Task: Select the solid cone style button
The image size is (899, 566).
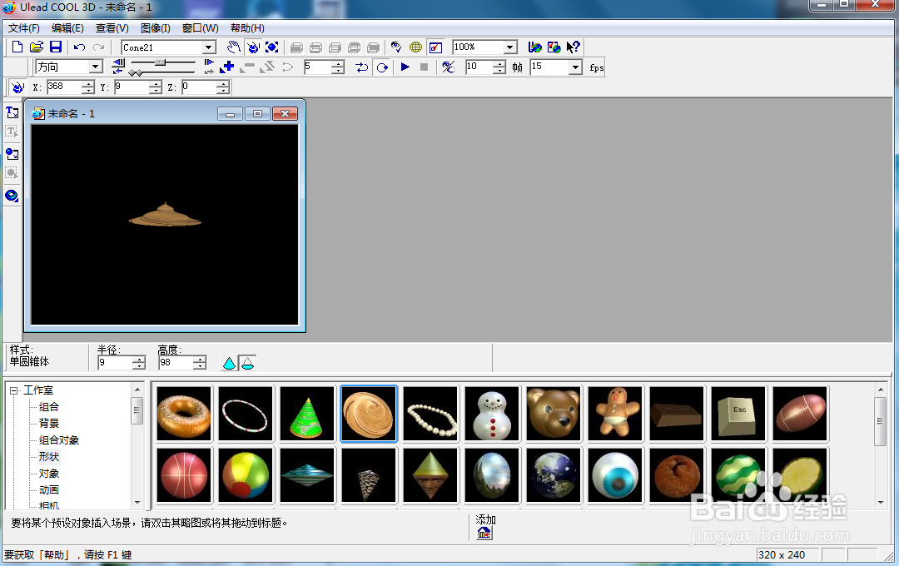Action: coord(229,363)
